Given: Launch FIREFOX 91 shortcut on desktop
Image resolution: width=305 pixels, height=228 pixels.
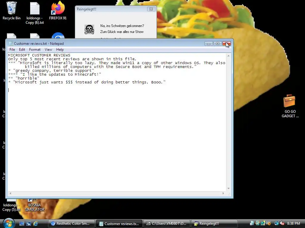Looking at the screenshot, I should pyautogui.click(x=58, y=11).
